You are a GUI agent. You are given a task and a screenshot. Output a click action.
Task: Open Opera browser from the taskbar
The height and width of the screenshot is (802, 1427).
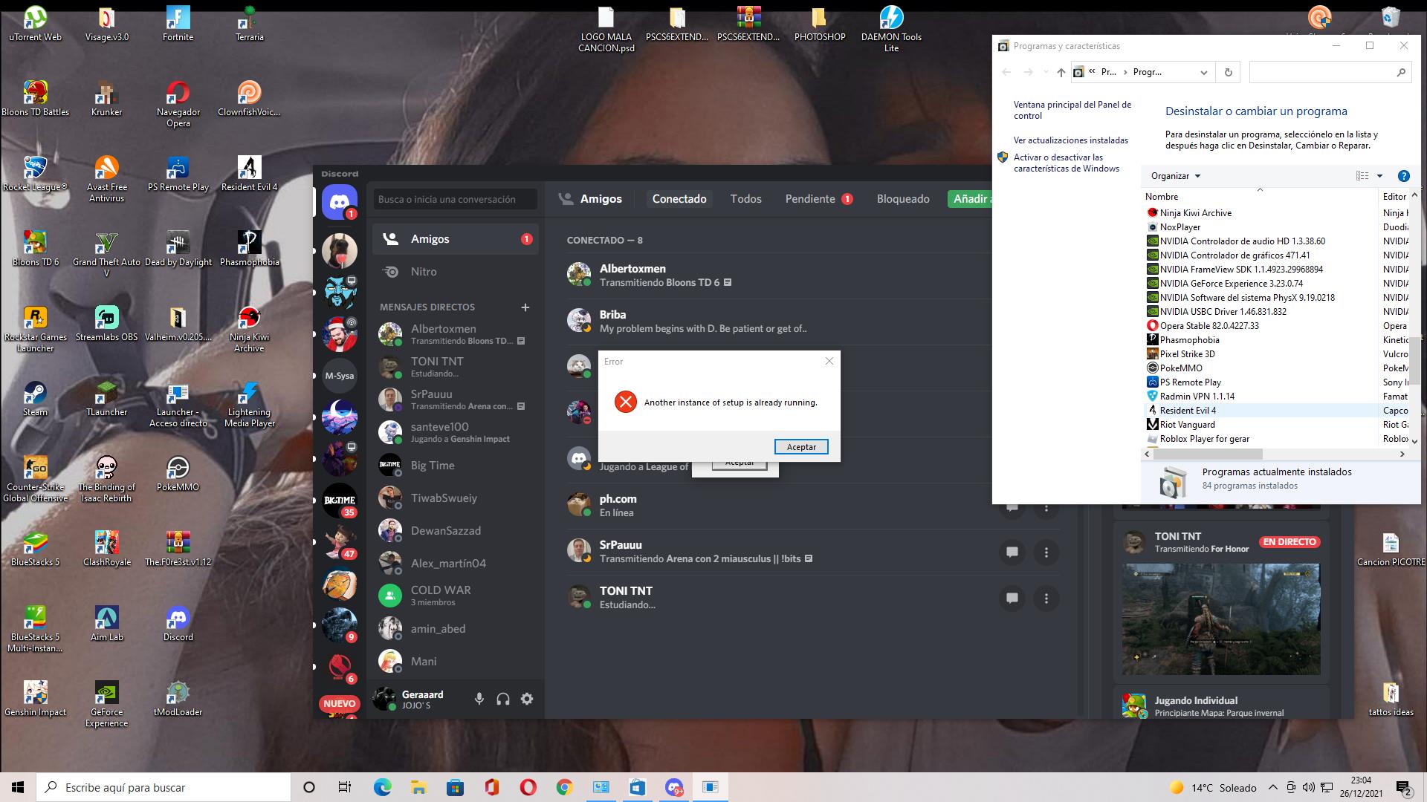(528, 787)
